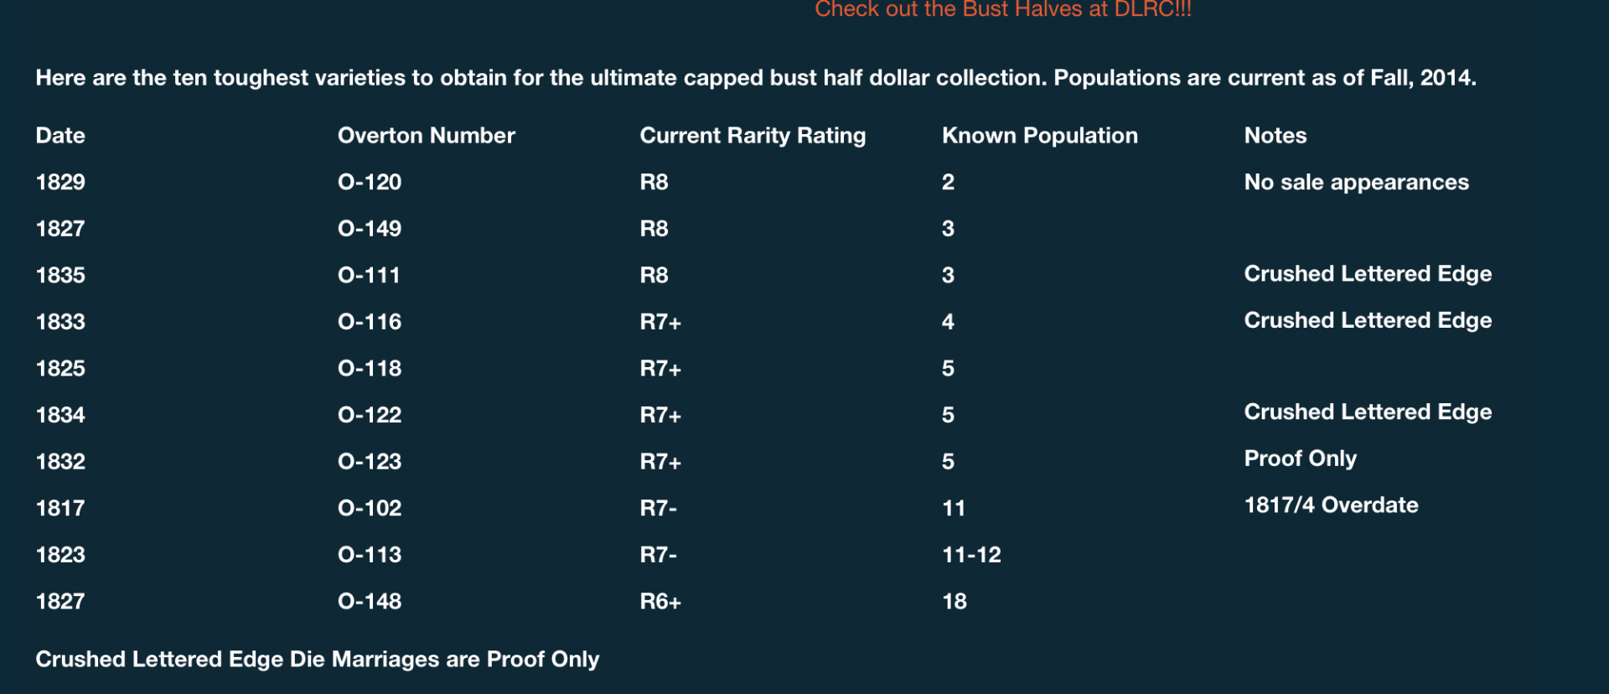Click the Crushed Lettered Edge note for 1835
Image resolution: width=1609 pixels, height=694 pixels.
point(1368,274)
